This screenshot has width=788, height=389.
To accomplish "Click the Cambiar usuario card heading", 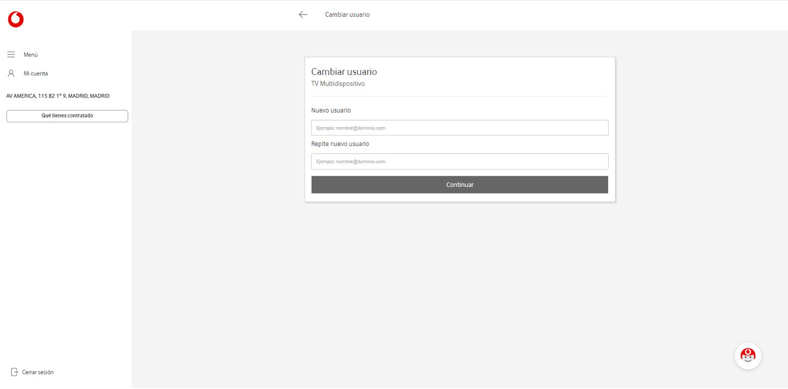I will 344,72.
